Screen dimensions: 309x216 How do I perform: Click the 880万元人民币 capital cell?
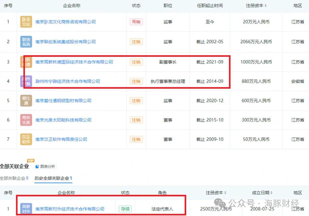coord(256,81)
